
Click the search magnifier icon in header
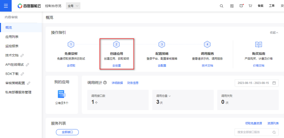[222, 6]
